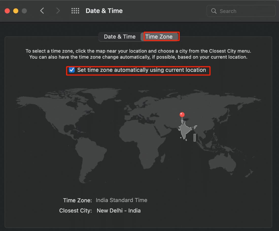Click the Time Zone label
Image resolution: width=279 pixels, height=231 pixels.
78,200
